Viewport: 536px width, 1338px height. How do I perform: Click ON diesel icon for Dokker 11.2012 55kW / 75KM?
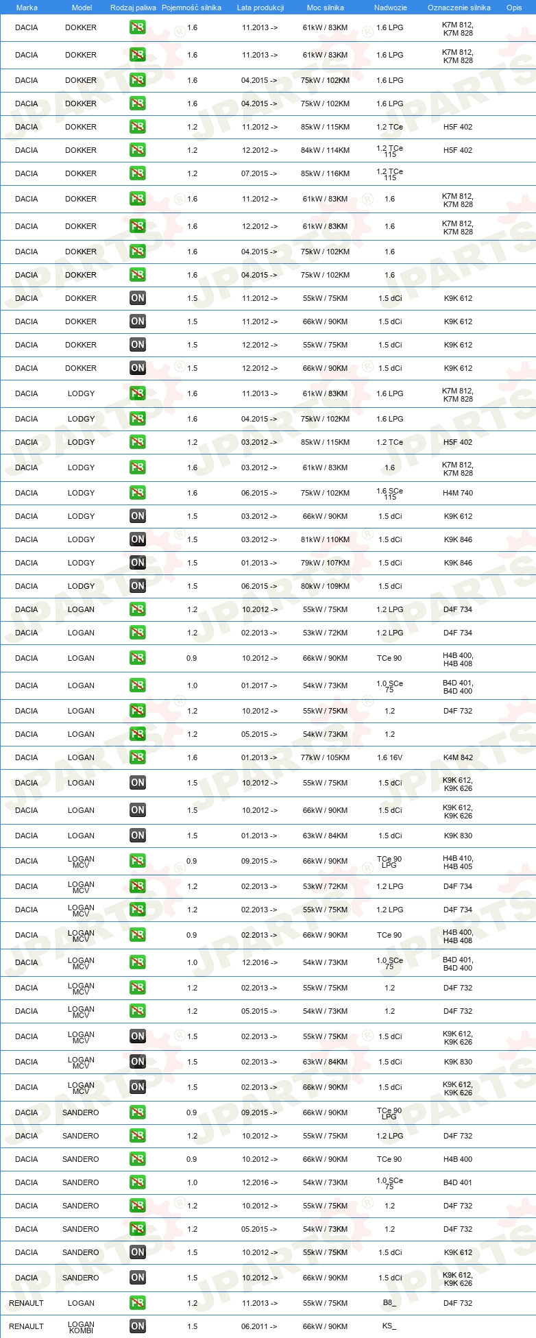[x=138, y=298]
